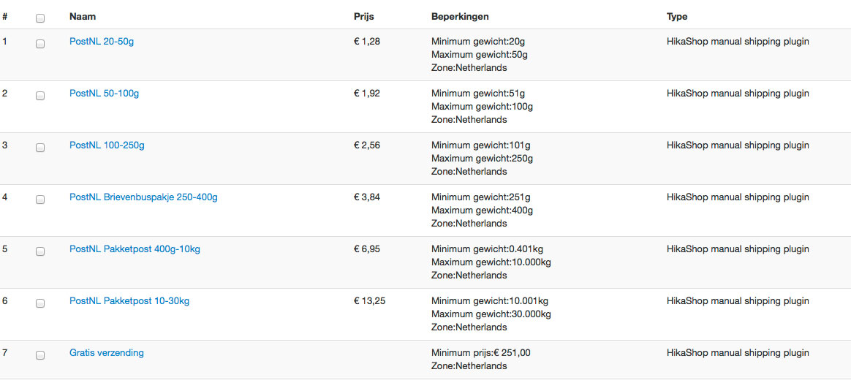Open PostNL Pakketpost 10-30kg method

[129, 301]
